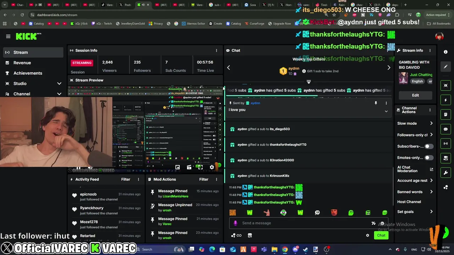454x255 pixels.
Task: Open Set goals settings arrow
Action: pyautogui.click(x=431, y=211)
